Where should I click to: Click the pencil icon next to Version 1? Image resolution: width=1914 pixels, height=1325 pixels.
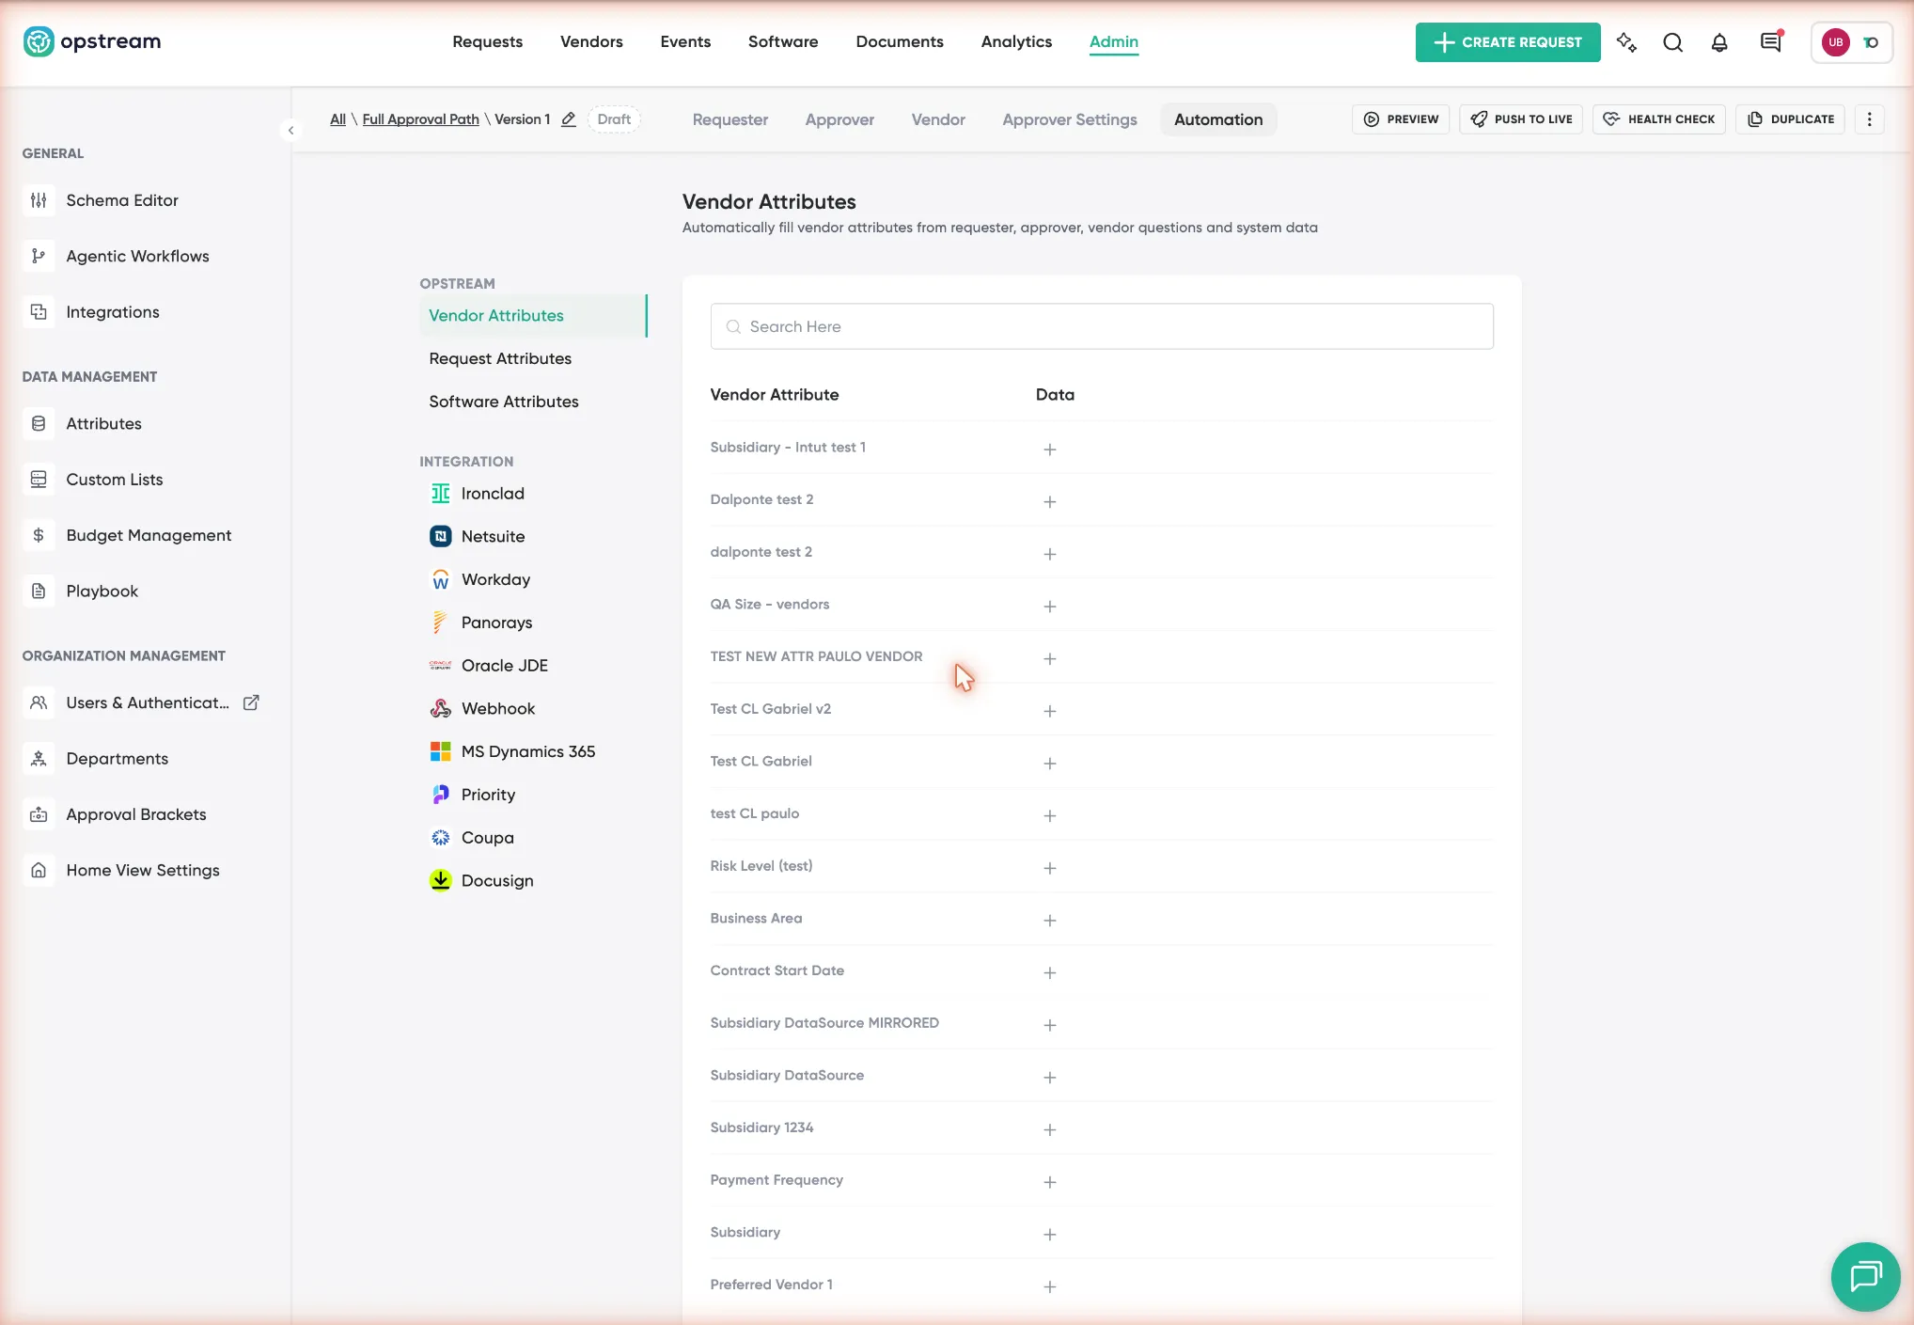coord(569,119)
